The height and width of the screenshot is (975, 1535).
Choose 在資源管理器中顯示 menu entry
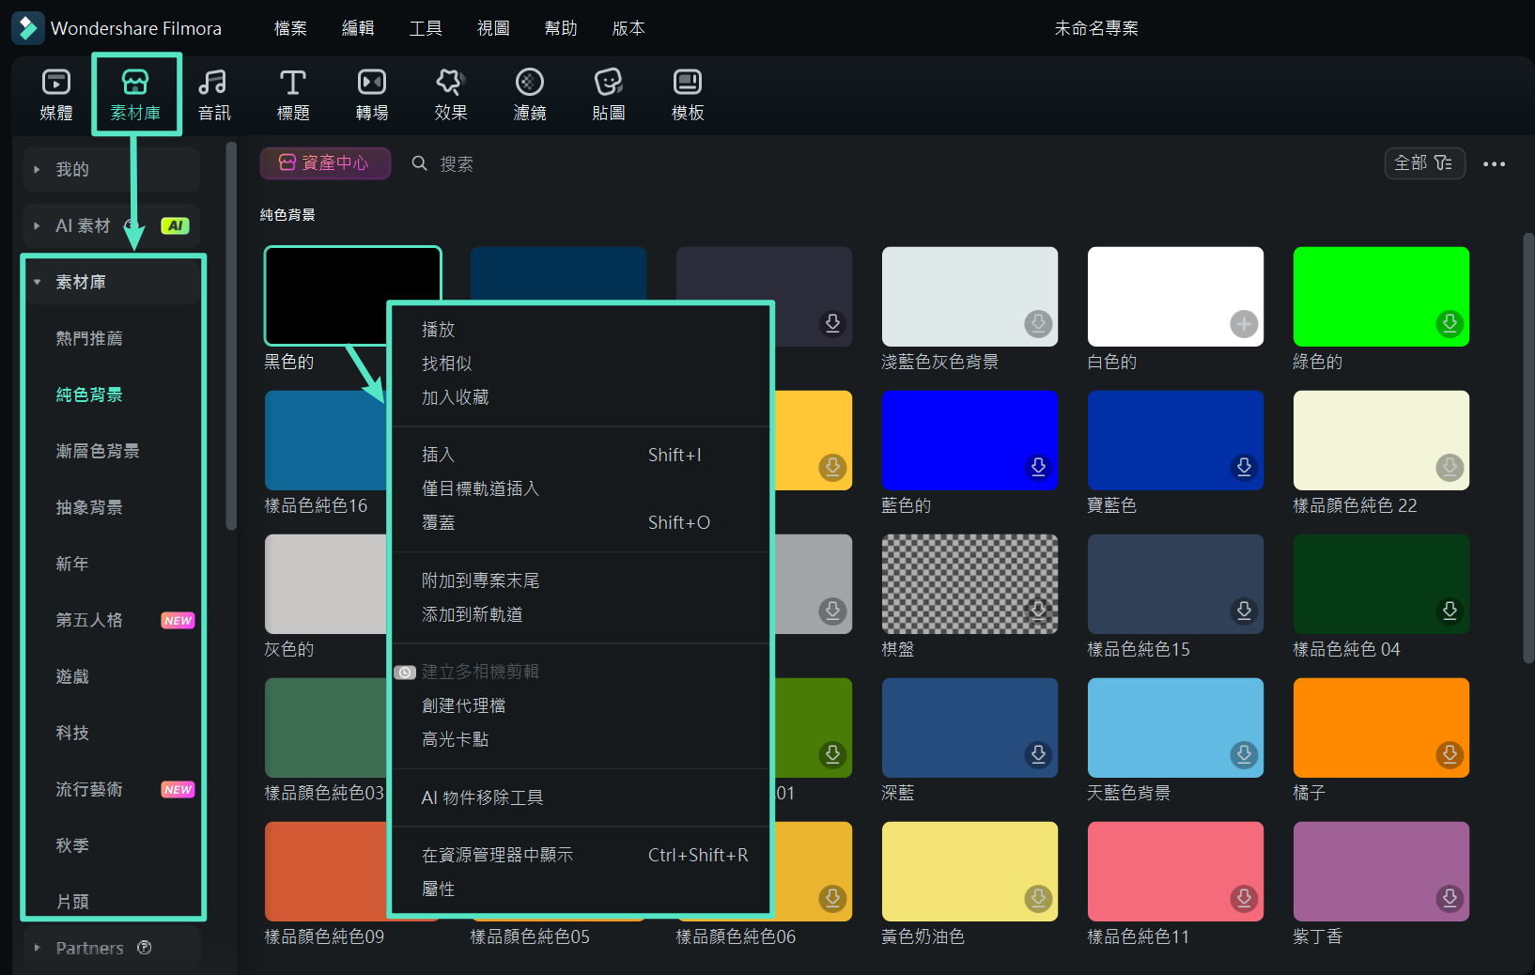pyautogui.click(x=581, y=855)
